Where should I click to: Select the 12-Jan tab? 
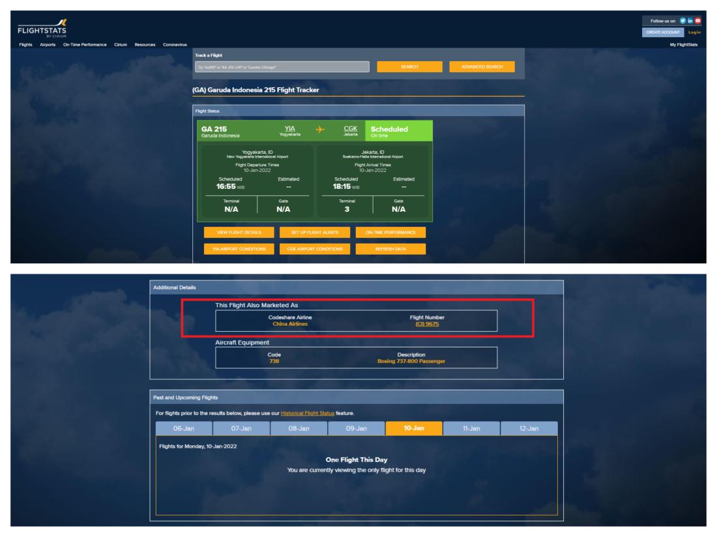tap(529, 429)
